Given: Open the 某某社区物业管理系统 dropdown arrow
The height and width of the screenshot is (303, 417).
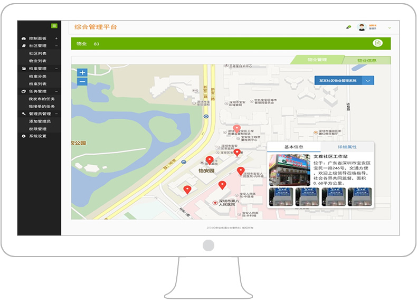Looking at the screenshot, I should pos(368,81).
